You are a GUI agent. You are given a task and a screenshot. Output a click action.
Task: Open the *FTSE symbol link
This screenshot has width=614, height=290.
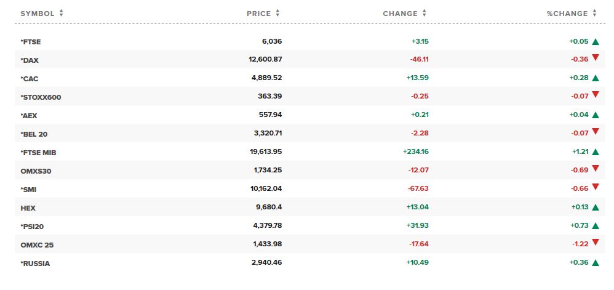point(31,42)
